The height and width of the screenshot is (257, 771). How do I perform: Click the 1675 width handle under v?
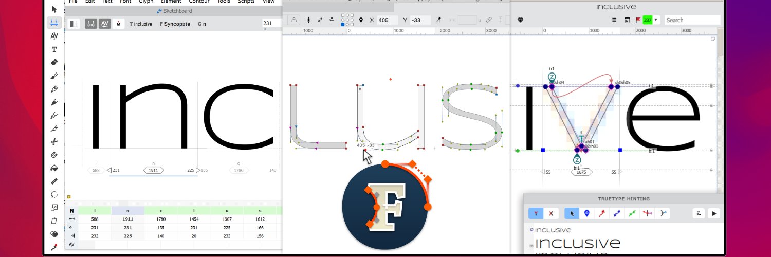581,172
